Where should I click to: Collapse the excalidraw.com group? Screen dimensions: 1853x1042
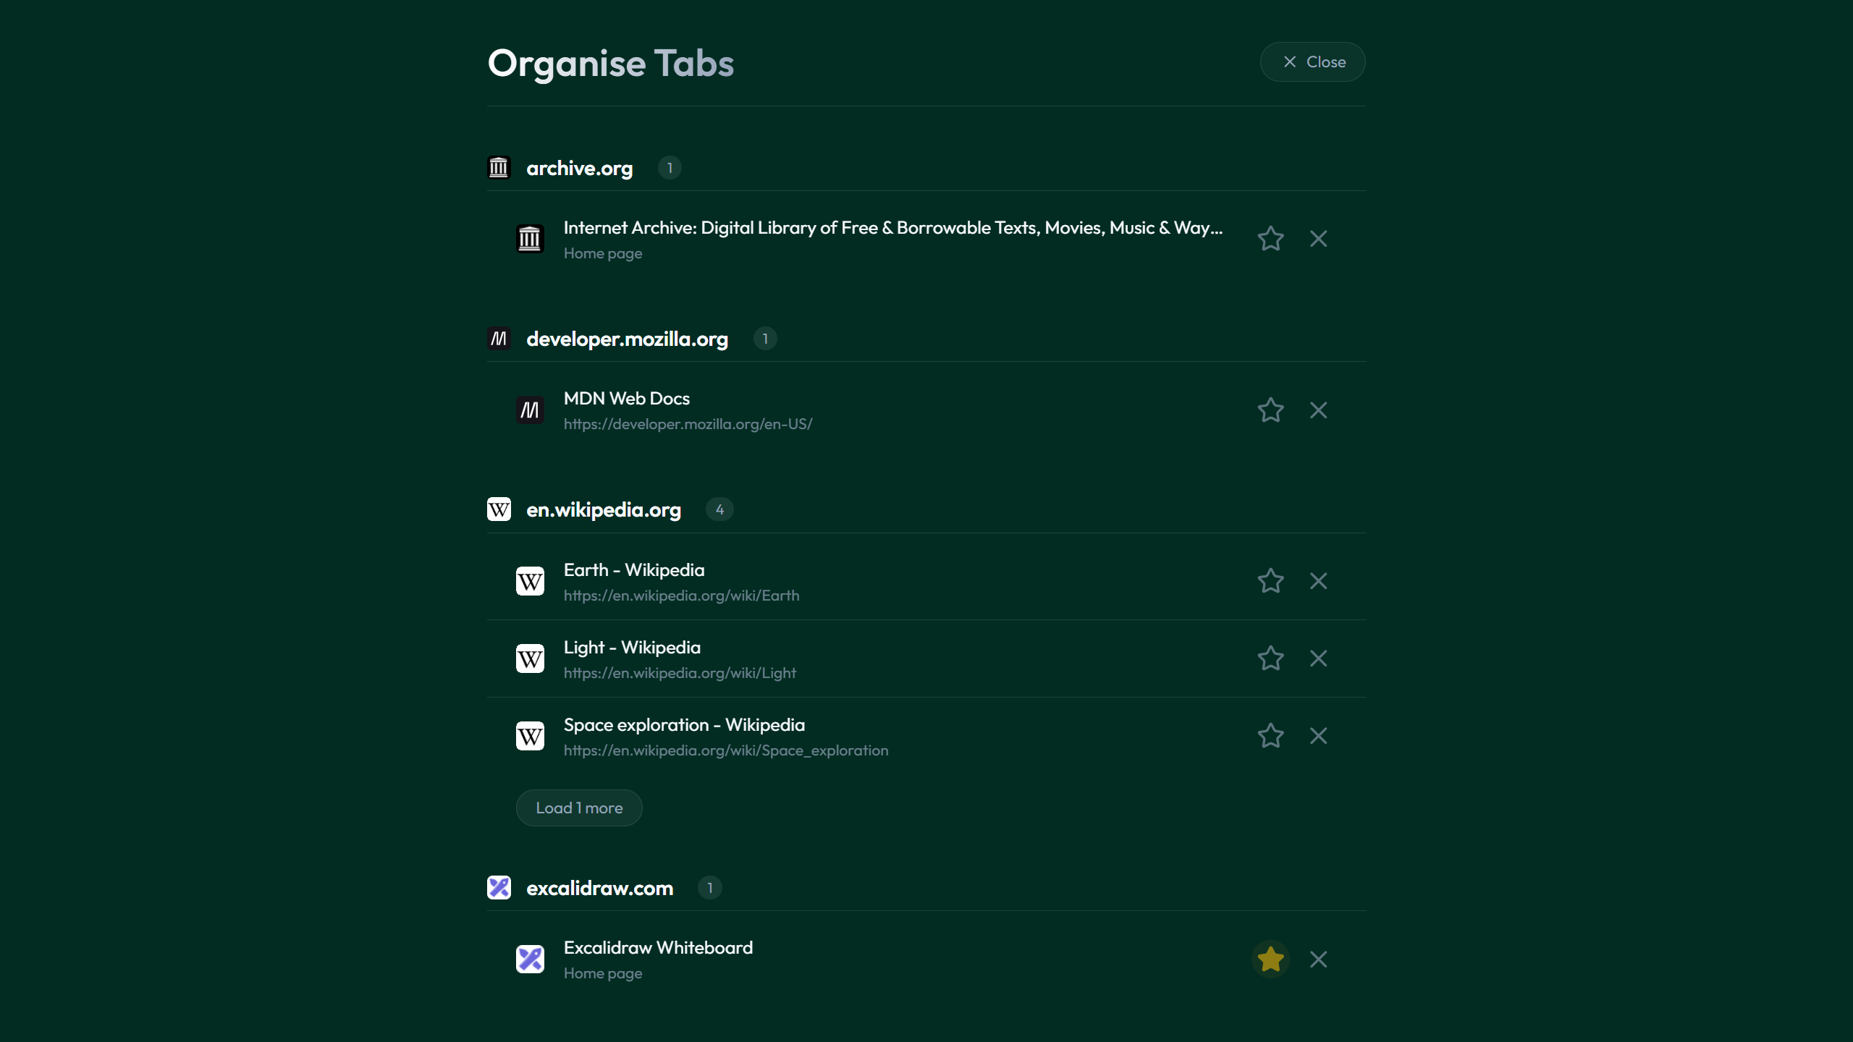599,887
